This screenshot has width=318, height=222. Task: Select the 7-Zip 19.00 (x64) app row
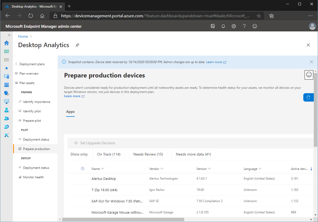(x=190, y=190)
